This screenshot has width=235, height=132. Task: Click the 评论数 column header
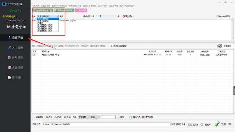[x=180, y=51]
